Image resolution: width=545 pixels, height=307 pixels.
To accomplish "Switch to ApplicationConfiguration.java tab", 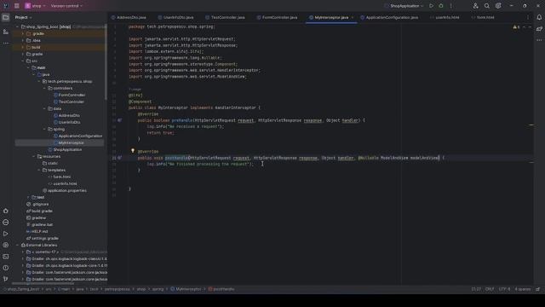I will [389, 17].
